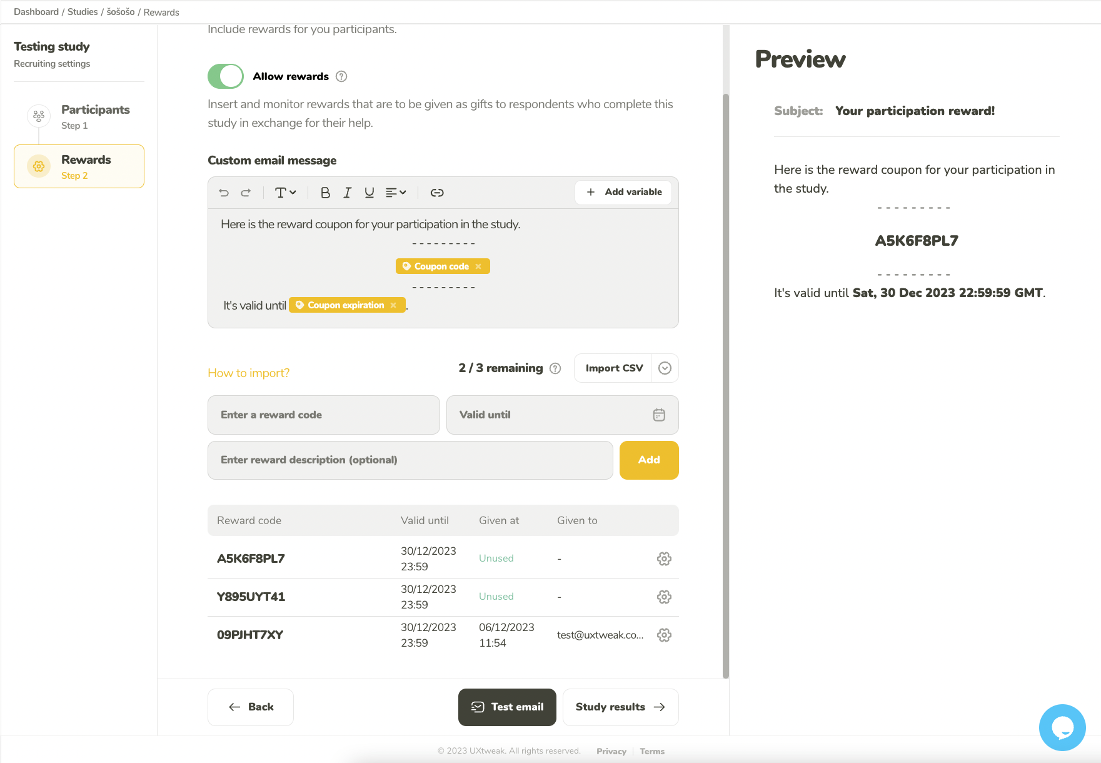The image size is (1101, 763).
Task: Insert a link using the link icon
Action: click(x=437, y=193)
